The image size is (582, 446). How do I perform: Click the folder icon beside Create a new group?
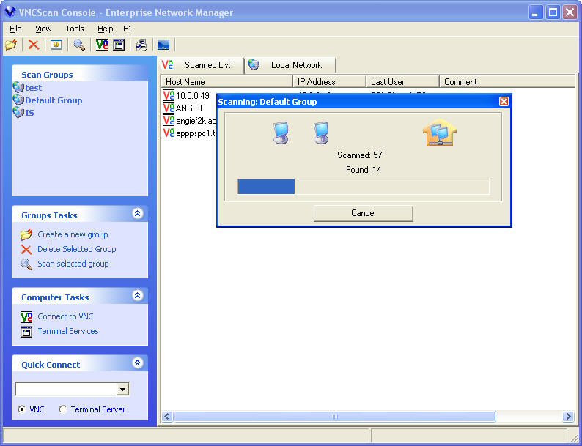26,234
